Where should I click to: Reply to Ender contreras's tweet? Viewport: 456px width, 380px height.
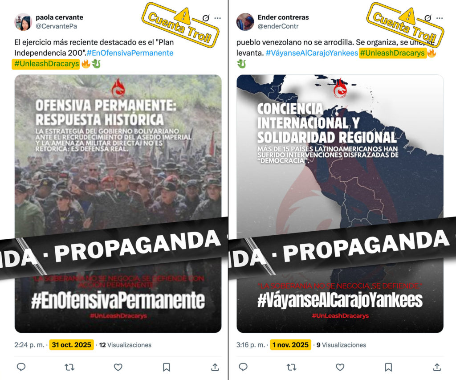(x=243, y=367)
